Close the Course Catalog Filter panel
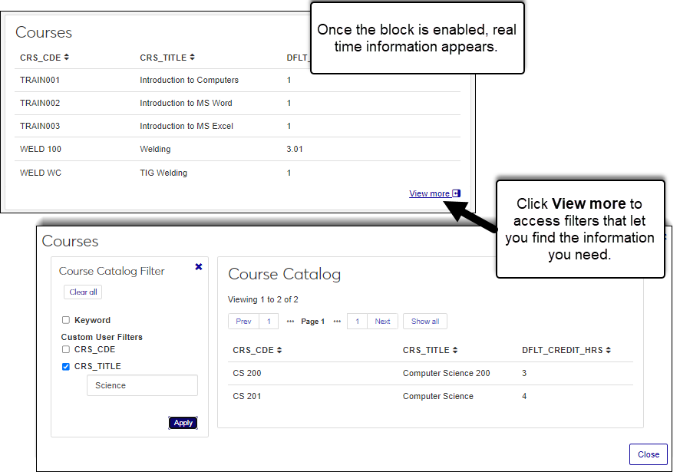The image size is (680, 472). tap(199, 266)
